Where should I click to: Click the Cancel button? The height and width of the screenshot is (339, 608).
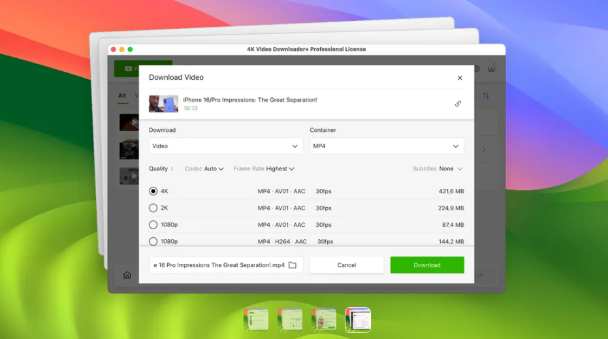coord(347,265)
